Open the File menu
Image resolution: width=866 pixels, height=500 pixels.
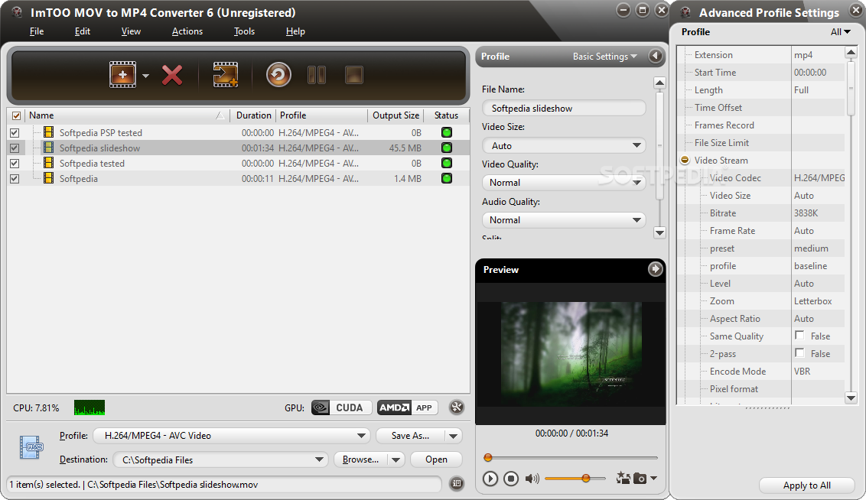(37, 31)
